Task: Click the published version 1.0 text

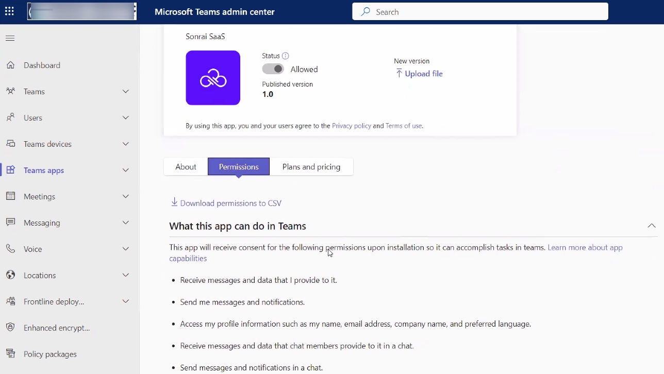Action: [268, 94]
